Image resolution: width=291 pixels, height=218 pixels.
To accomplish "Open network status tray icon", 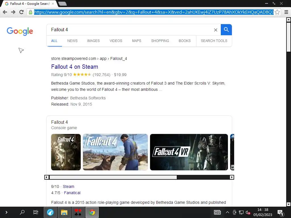I will [241, 212].
